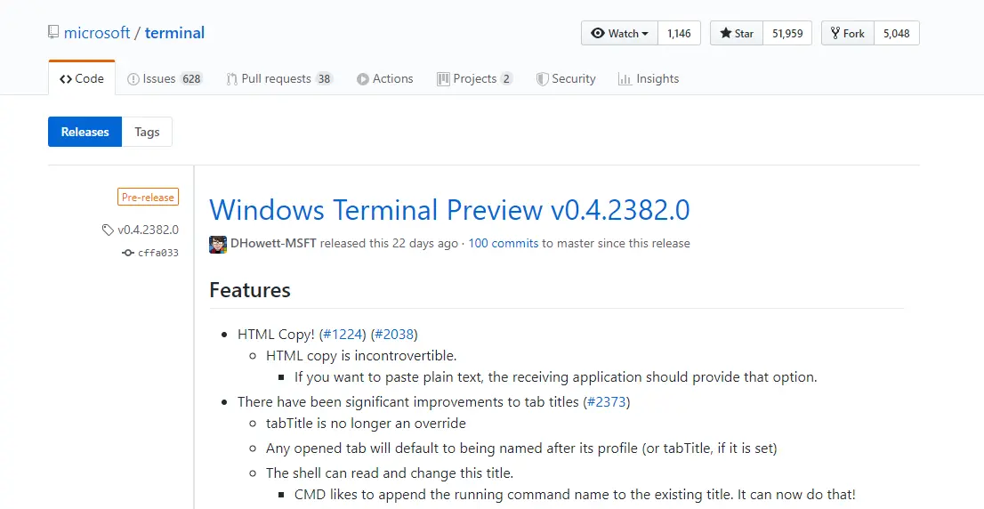Open the Security tab
The image size is (984, 509).
click(x=566, y=78)
